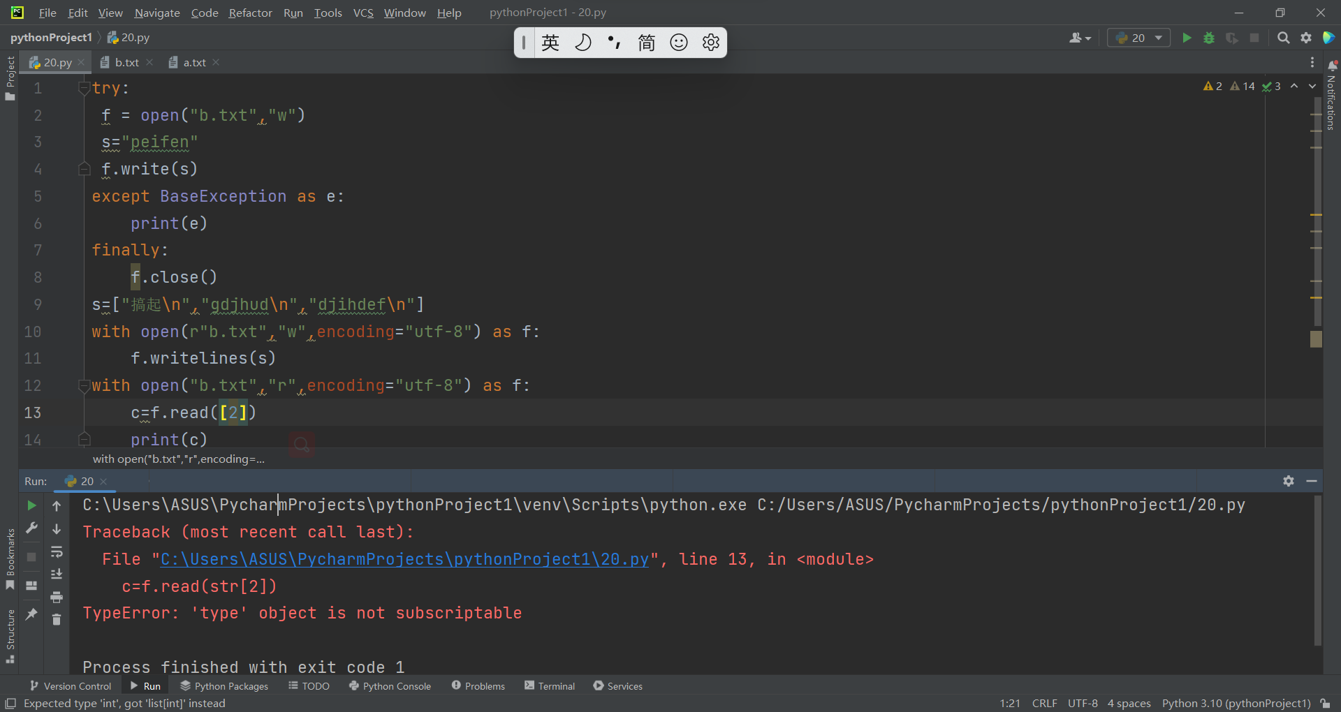Rerun script in Run panel
Viewport: 1341px width, 712px height.
click(31, 505)
